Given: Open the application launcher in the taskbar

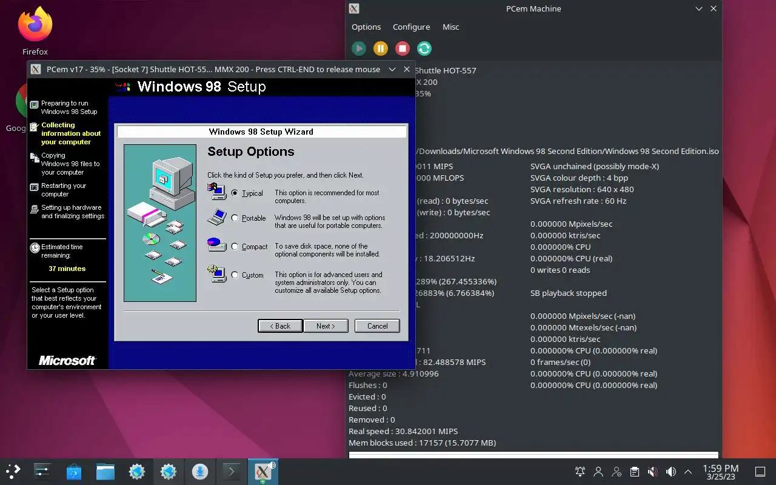Looking at the screenshot, I should [x=13, y=471].
